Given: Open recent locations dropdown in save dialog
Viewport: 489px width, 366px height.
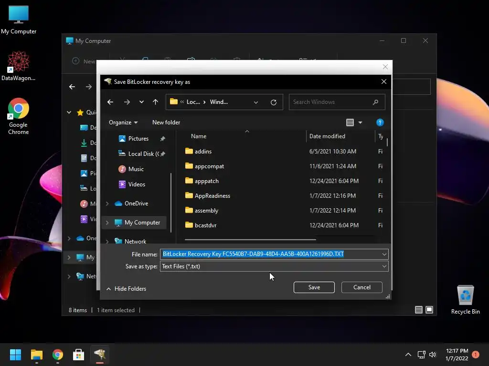Looking at the screenshot, I should 141,102.
